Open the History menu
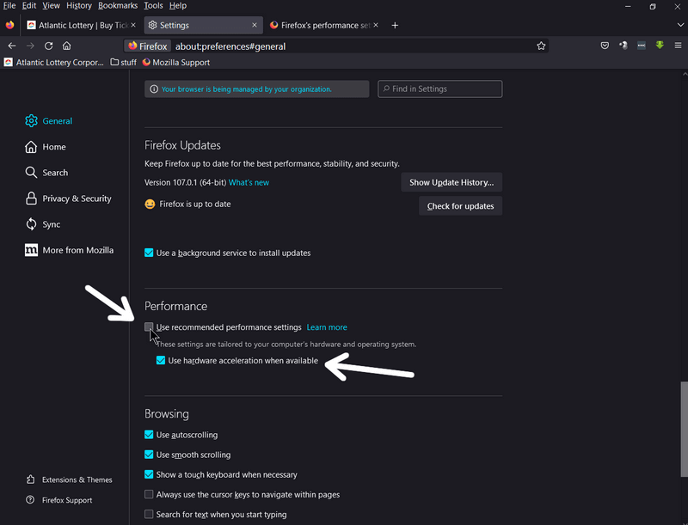This screenshot has width=688, height=525. pyautogui.click(x=79, y=6)
